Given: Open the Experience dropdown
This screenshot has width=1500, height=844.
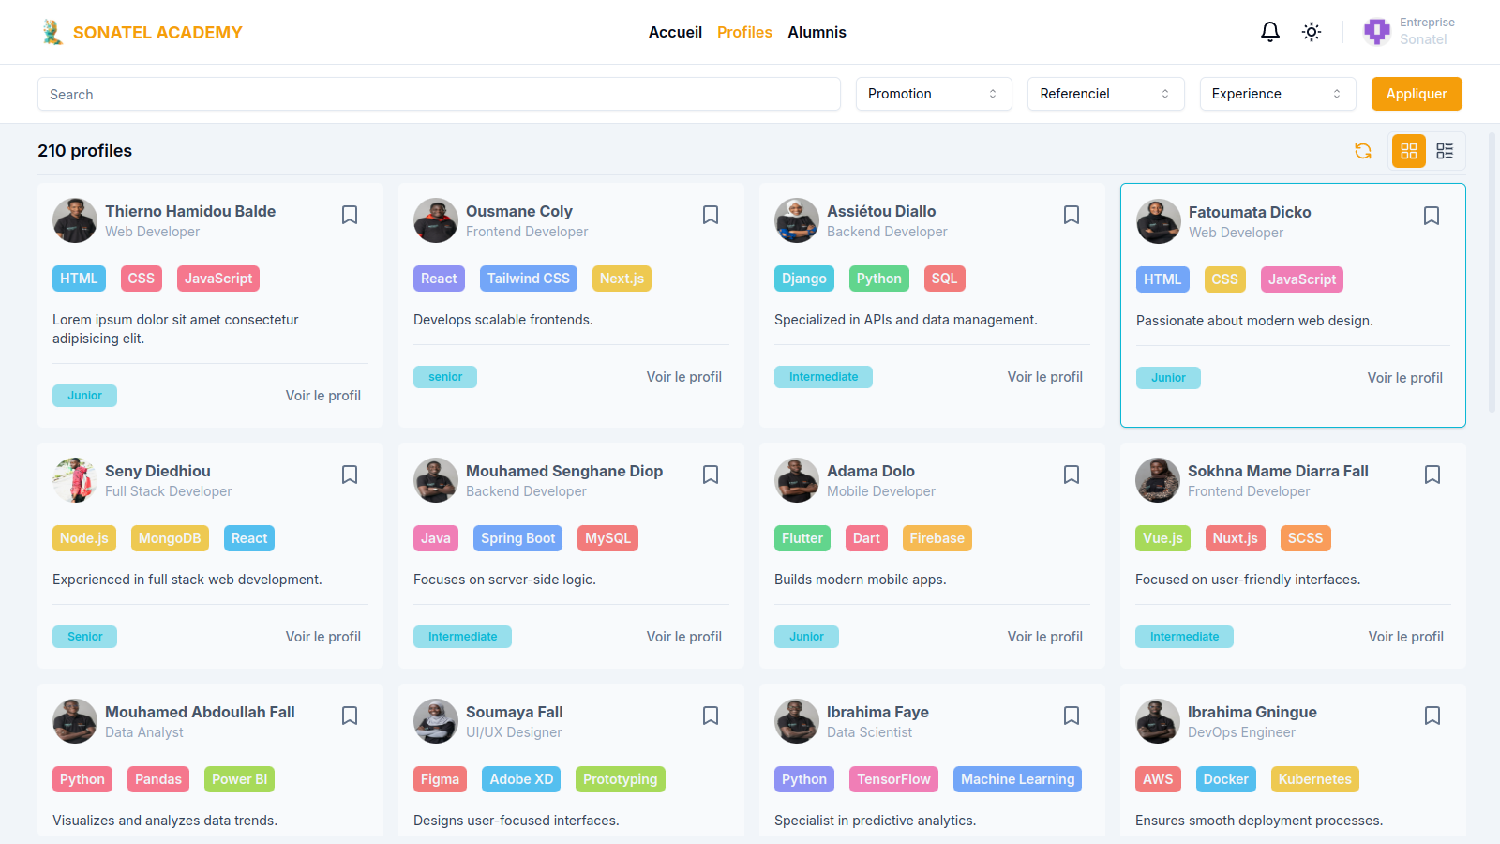Looking at the screenshot, I should (x=1277, y=94).
